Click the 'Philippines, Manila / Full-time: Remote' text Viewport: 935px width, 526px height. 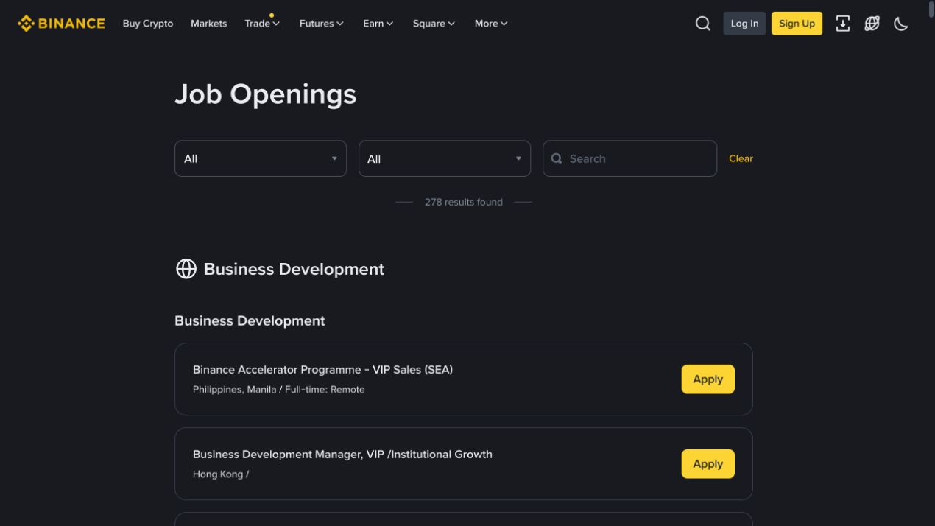[279, 390]
